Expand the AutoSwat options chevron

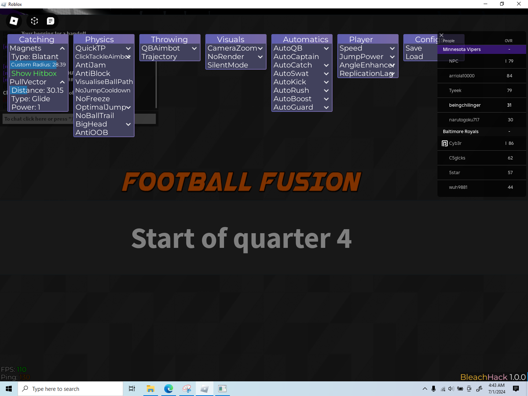(326, 74)
